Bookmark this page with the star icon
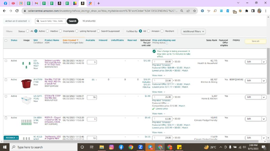Screen dimensions: 270x151 [194, 11]
